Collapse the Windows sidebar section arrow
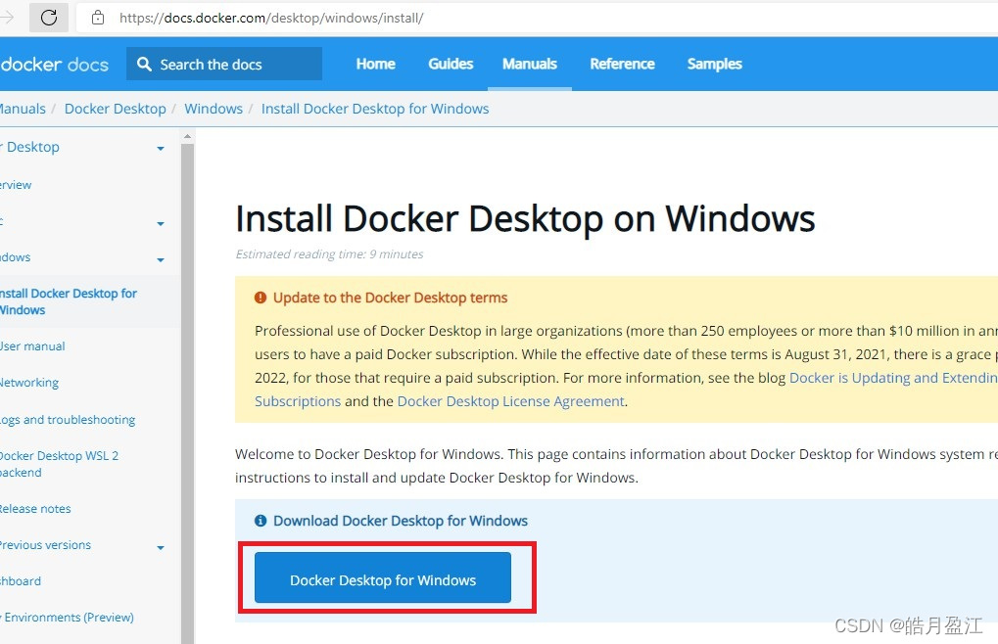The image size is (998, 644). click(161, 260)
